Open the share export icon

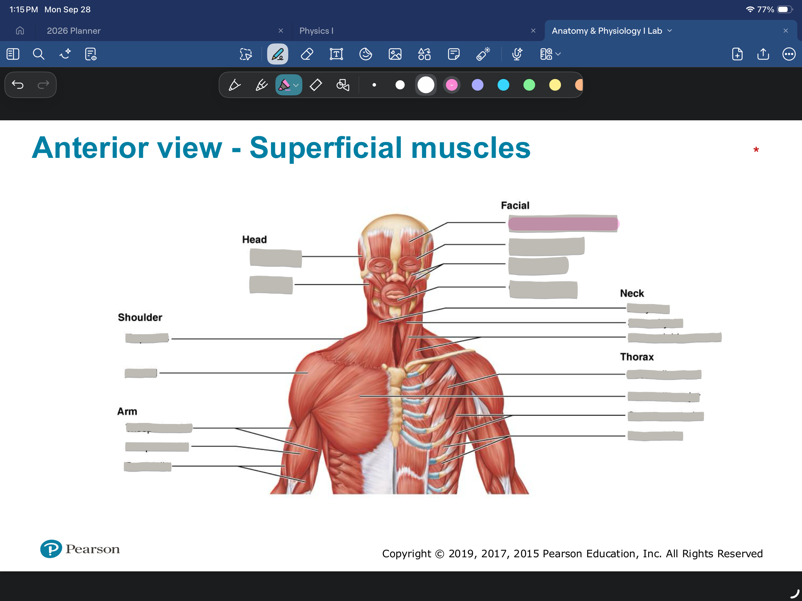pos(763,54)
